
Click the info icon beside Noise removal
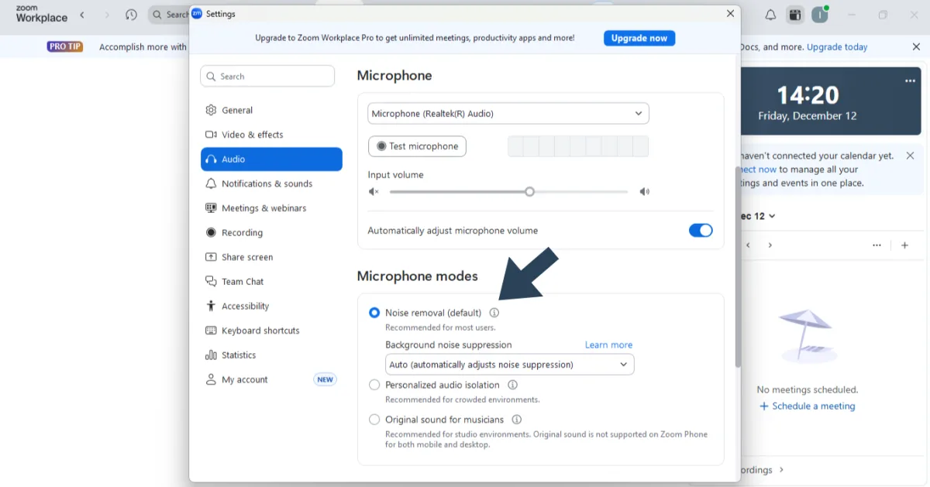point(494,313)
